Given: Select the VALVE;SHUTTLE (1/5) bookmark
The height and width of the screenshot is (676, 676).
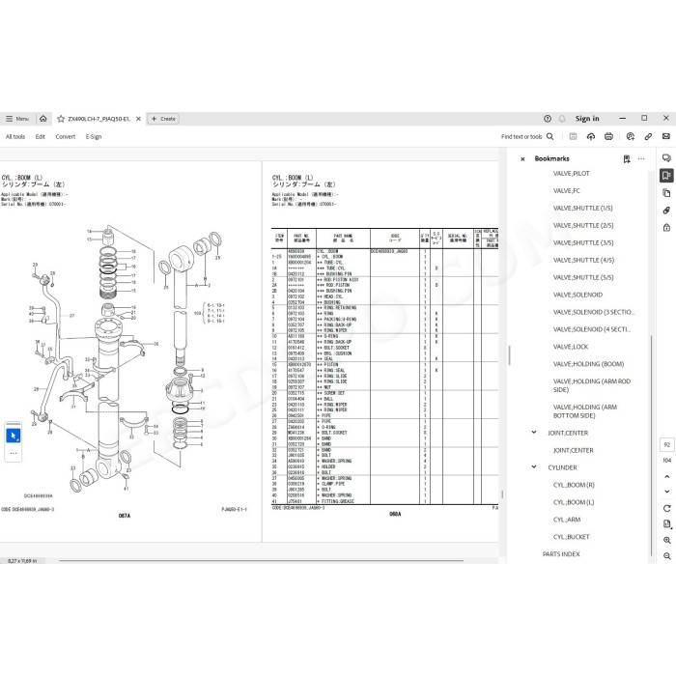Looking at the screenshot, I should pos(582,208).
